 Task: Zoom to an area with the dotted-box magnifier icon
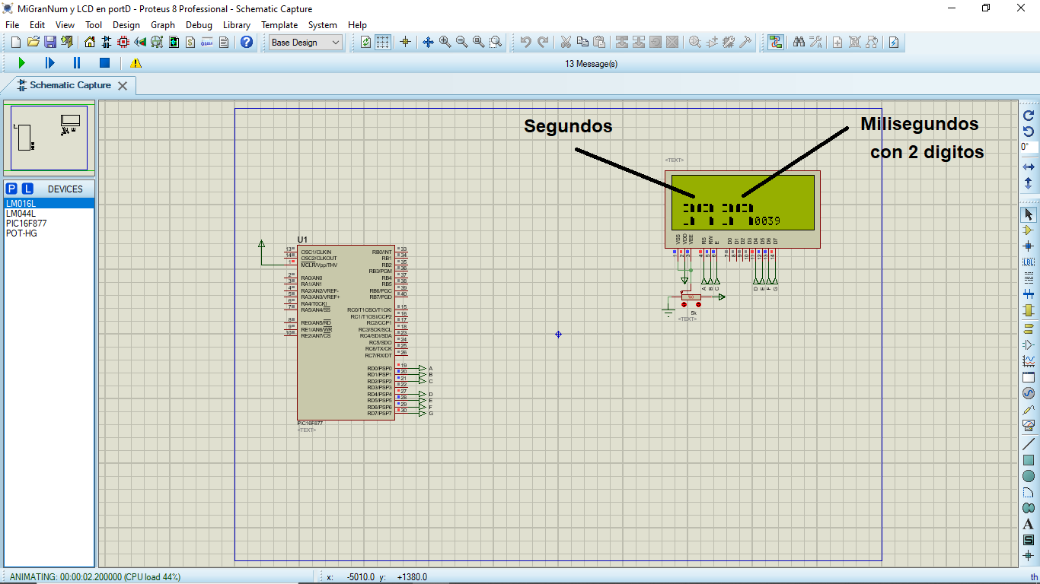(x=496, y=43)
